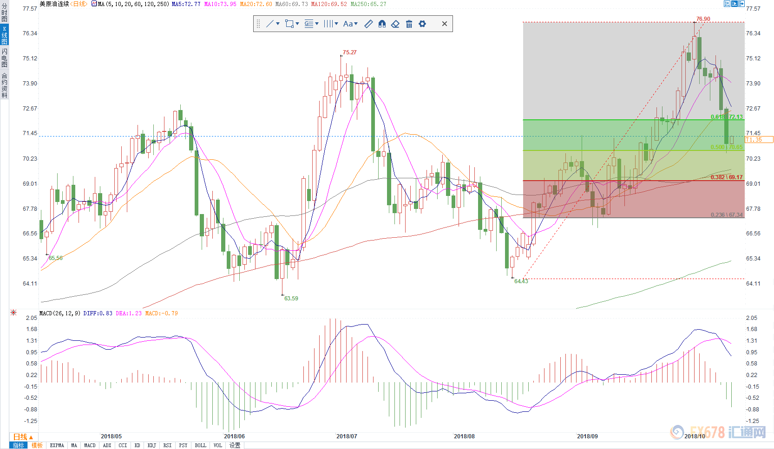Viewport: 774px width, 449px height.
Task: Switch to the 分时图 side tab
Action: pyautogui.click(x=4, y=13)
